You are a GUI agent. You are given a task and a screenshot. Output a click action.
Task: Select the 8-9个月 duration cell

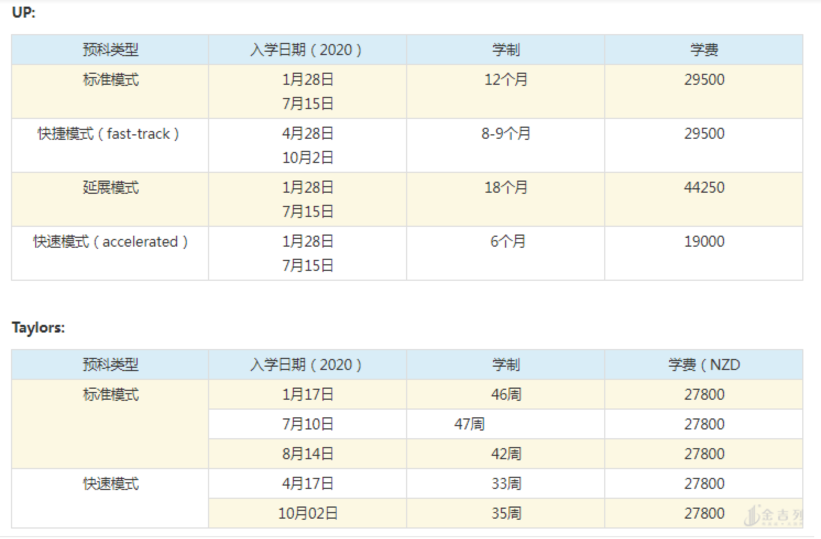click(506, 134)
